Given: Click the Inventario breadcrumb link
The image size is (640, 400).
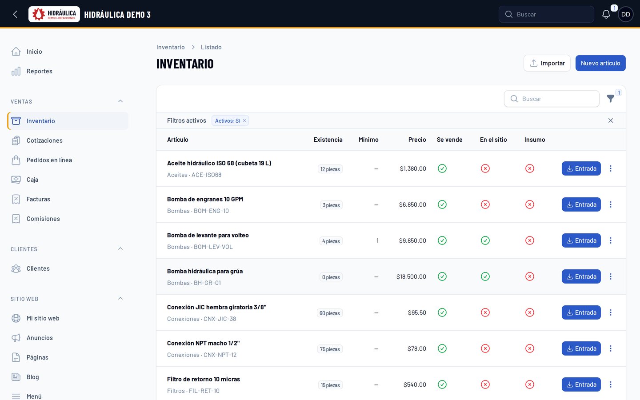Looking at the screenshot, I should 171,47.
